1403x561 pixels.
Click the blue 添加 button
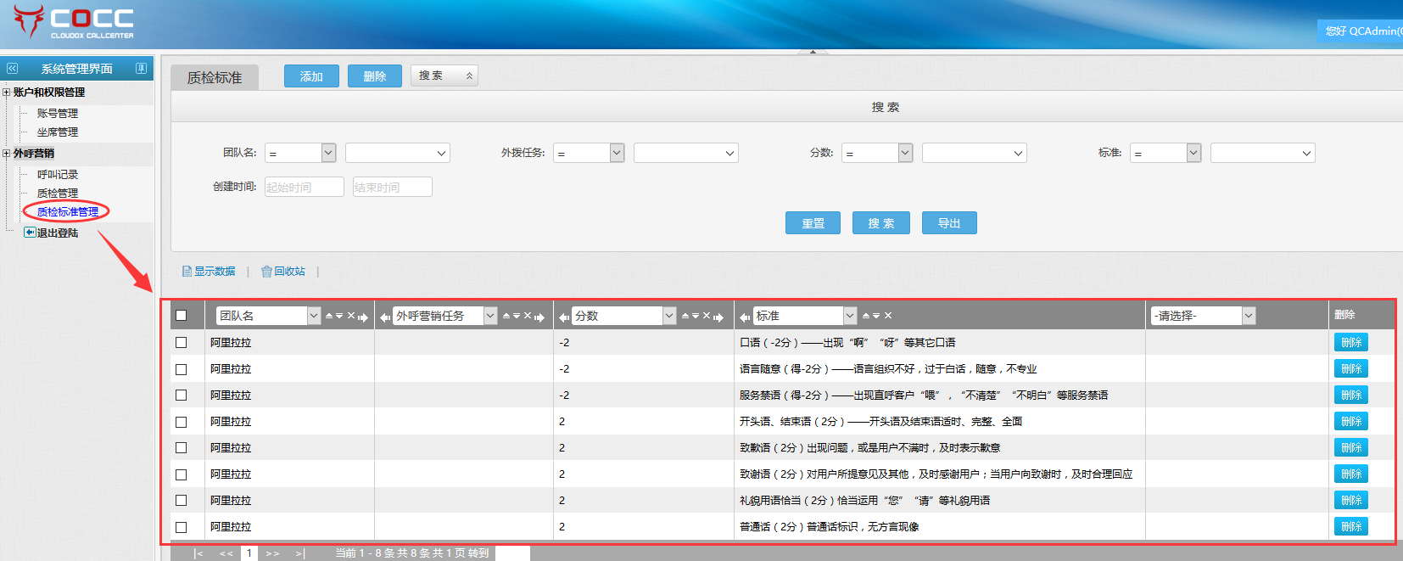311,76
